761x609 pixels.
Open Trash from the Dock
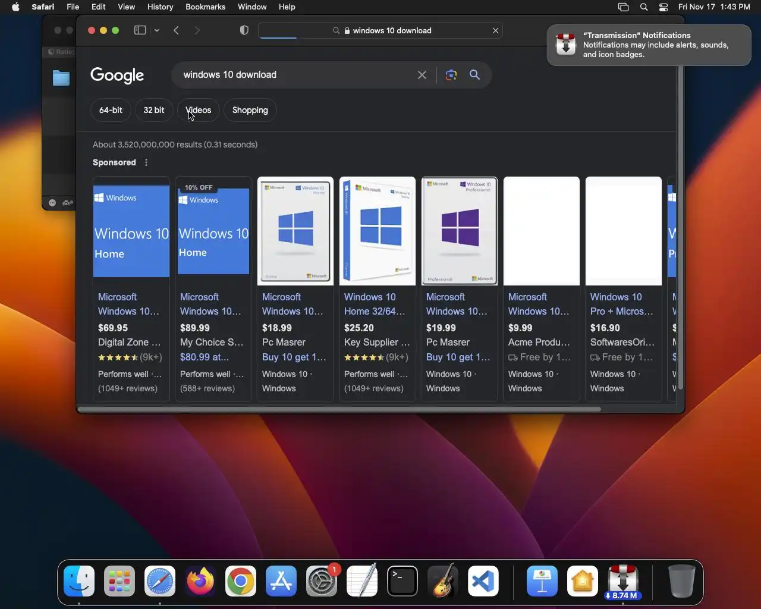point(681,581)
